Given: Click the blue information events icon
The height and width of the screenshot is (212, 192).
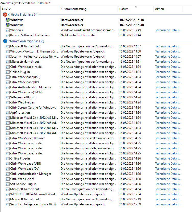Looking at the screenshot, I should 5,41.
